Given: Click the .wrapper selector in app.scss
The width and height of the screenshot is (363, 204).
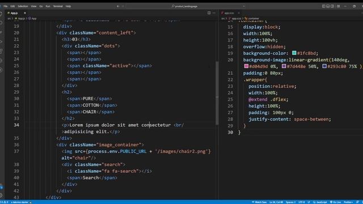Looking at the screenshot, I should pos(255,79).
